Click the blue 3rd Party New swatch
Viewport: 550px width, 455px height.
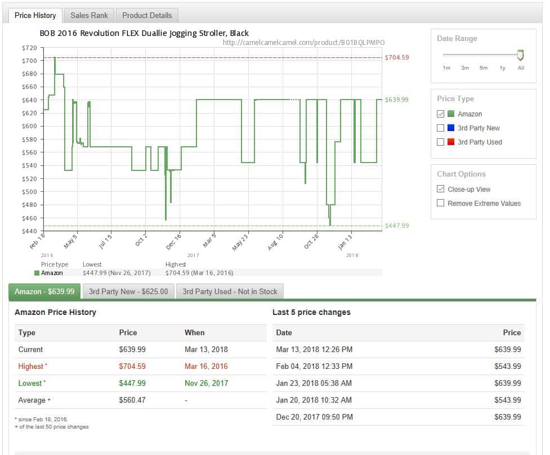click(451, 128)
